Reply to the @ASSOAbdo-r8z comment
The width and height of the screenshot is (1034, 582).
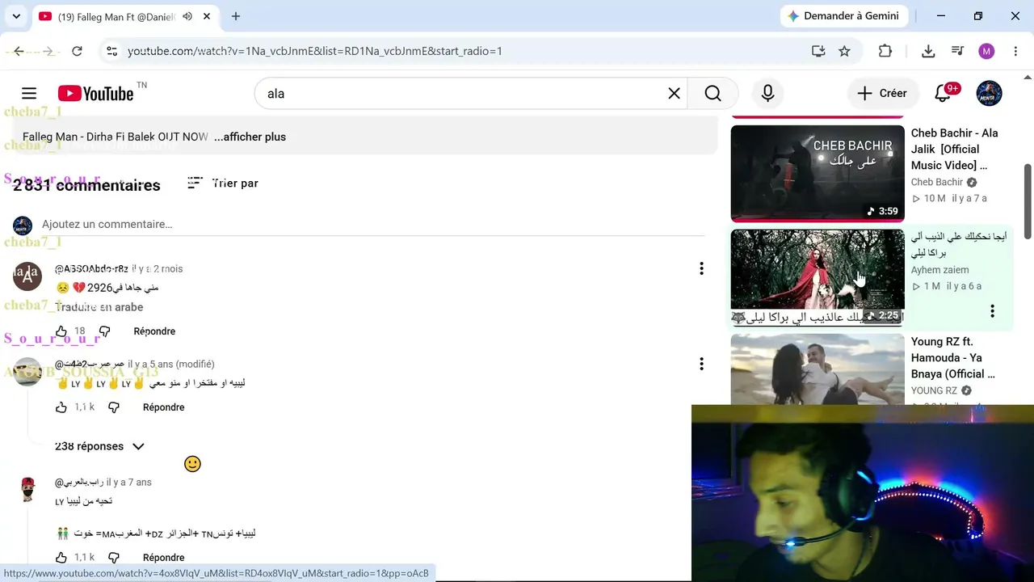pos(154,331)
